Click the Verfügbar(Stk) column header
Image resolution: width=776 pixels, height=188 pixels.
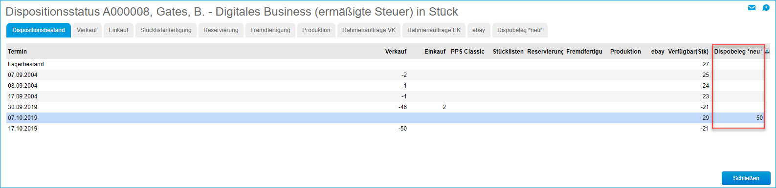tap(688, 52)
